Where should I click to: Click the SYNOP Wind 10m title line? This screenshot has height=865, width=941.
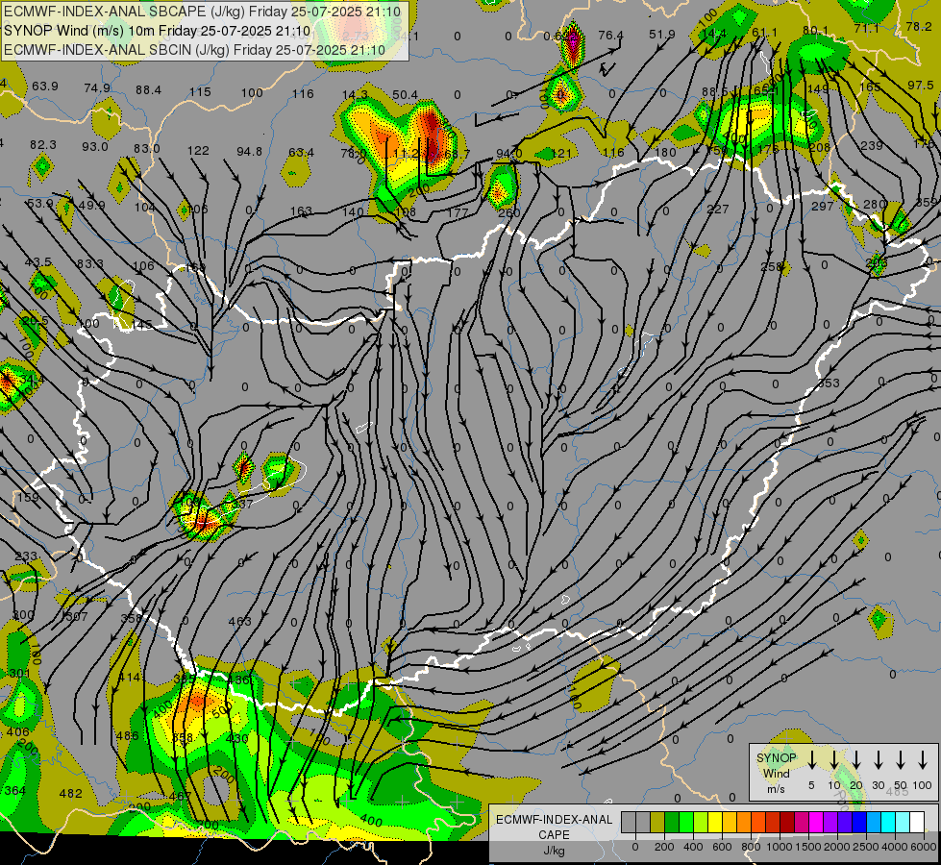pos(158,31)
